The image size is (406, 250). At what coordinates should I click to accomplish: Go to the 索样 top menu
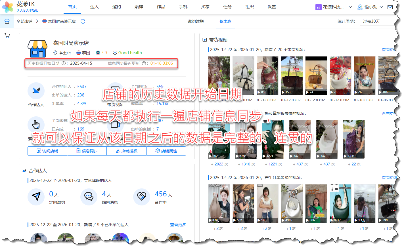tap(139, 7)
